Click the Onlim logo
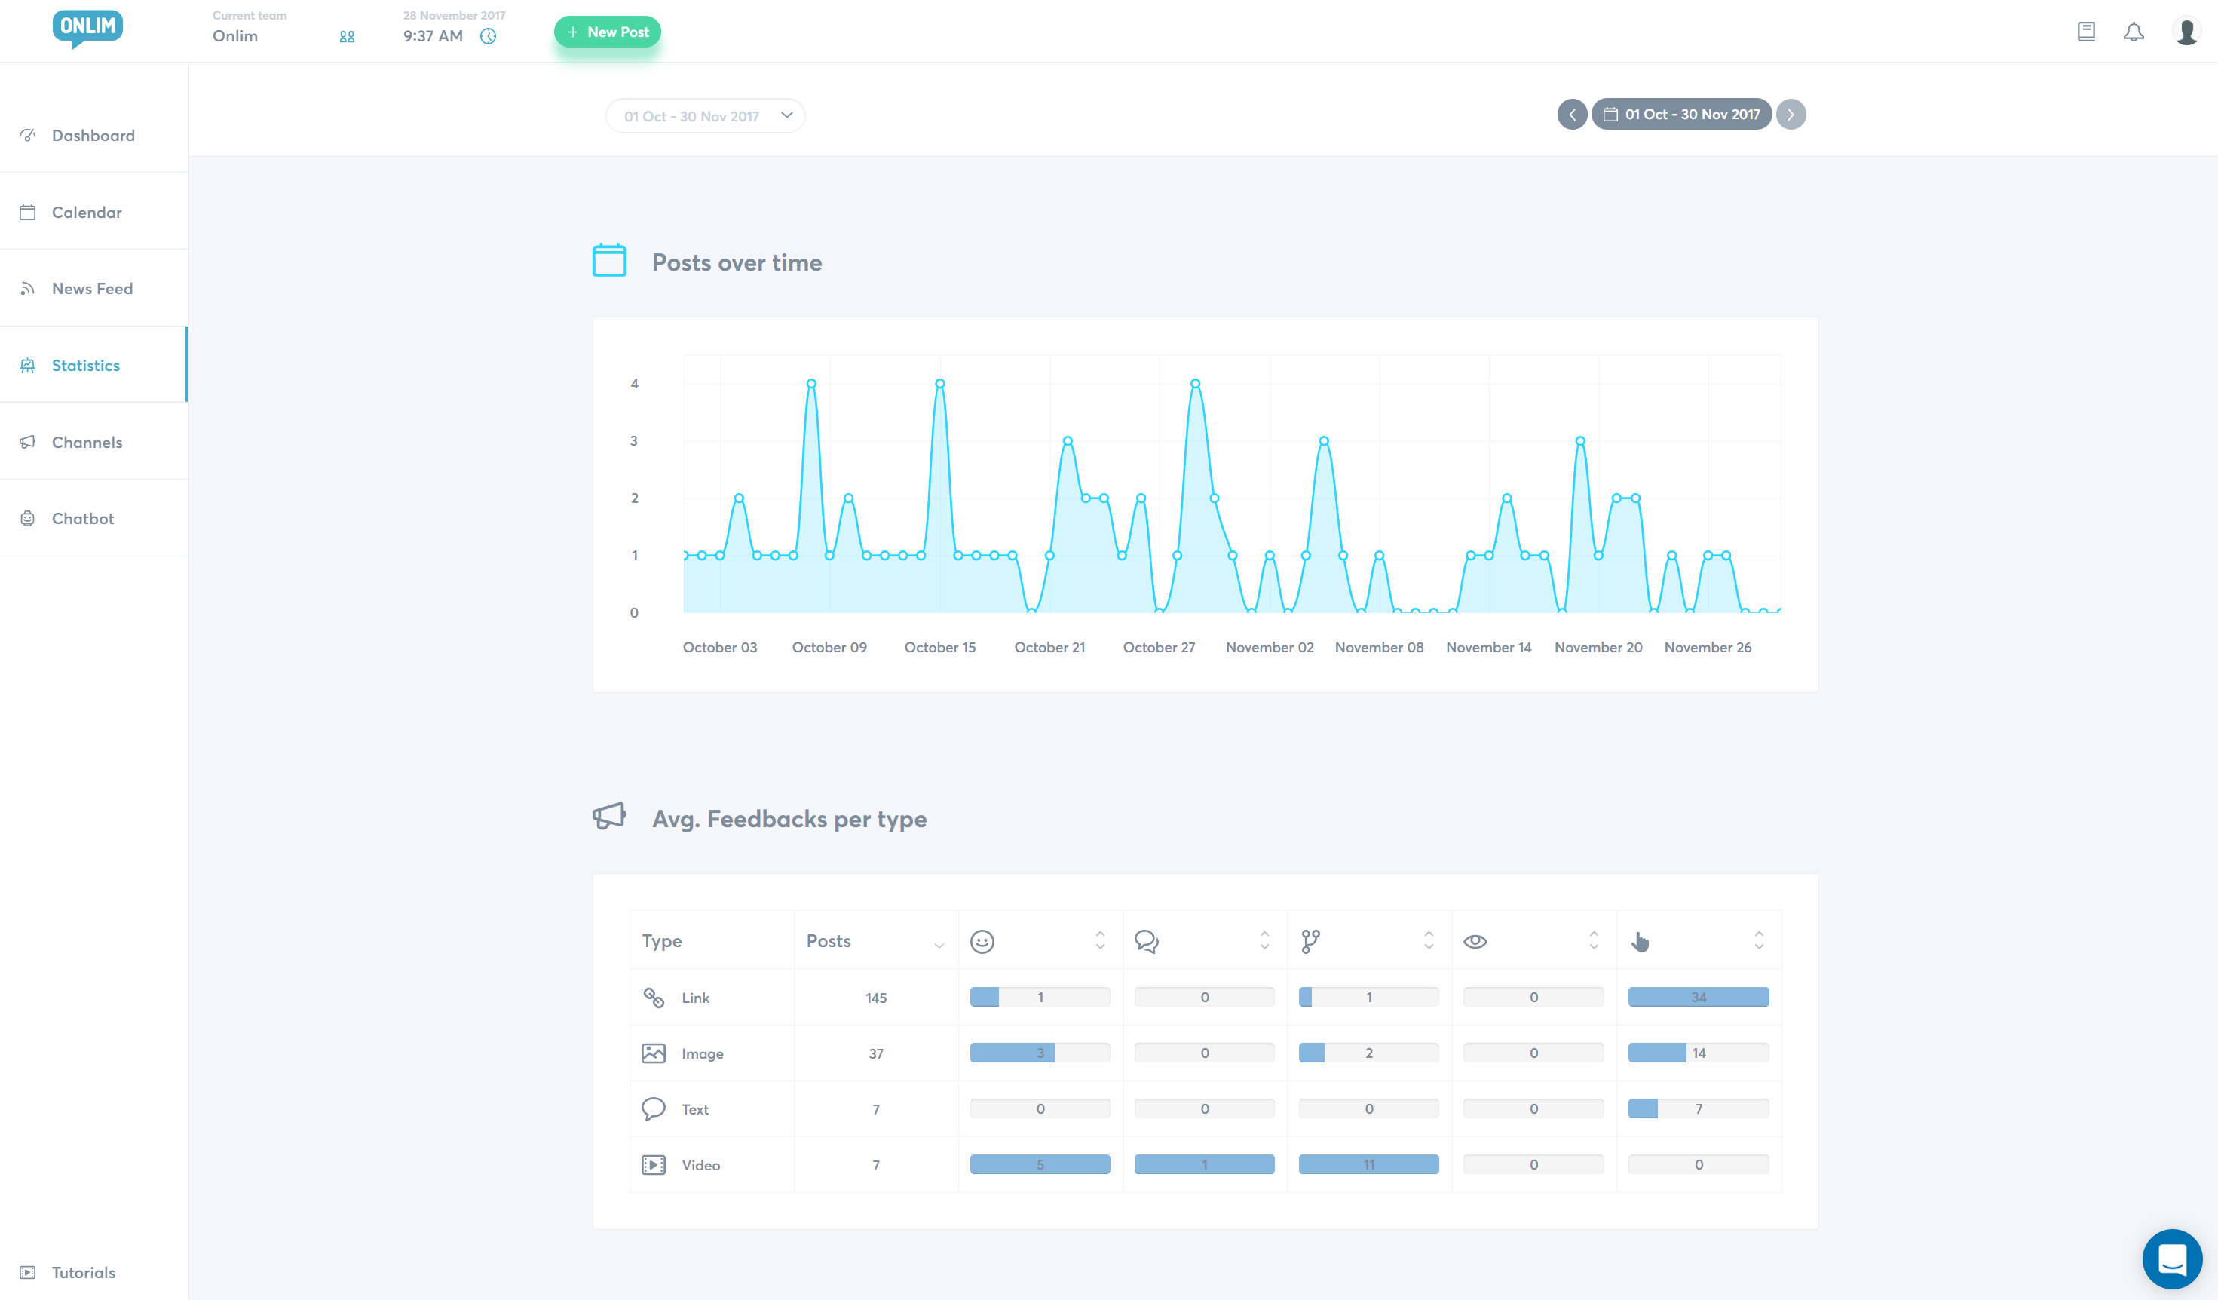This screenshot has height=1300, width=2218. click(87, 28)
